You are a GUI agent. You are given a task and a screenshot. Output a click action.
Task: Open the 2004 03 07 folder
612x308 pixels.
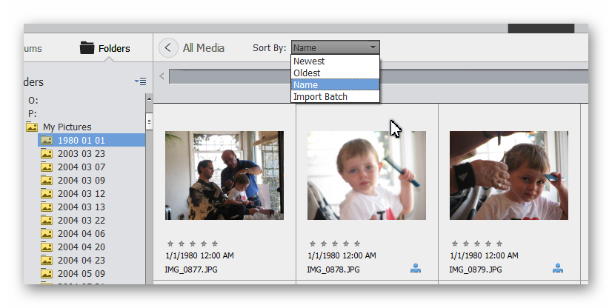82,167
